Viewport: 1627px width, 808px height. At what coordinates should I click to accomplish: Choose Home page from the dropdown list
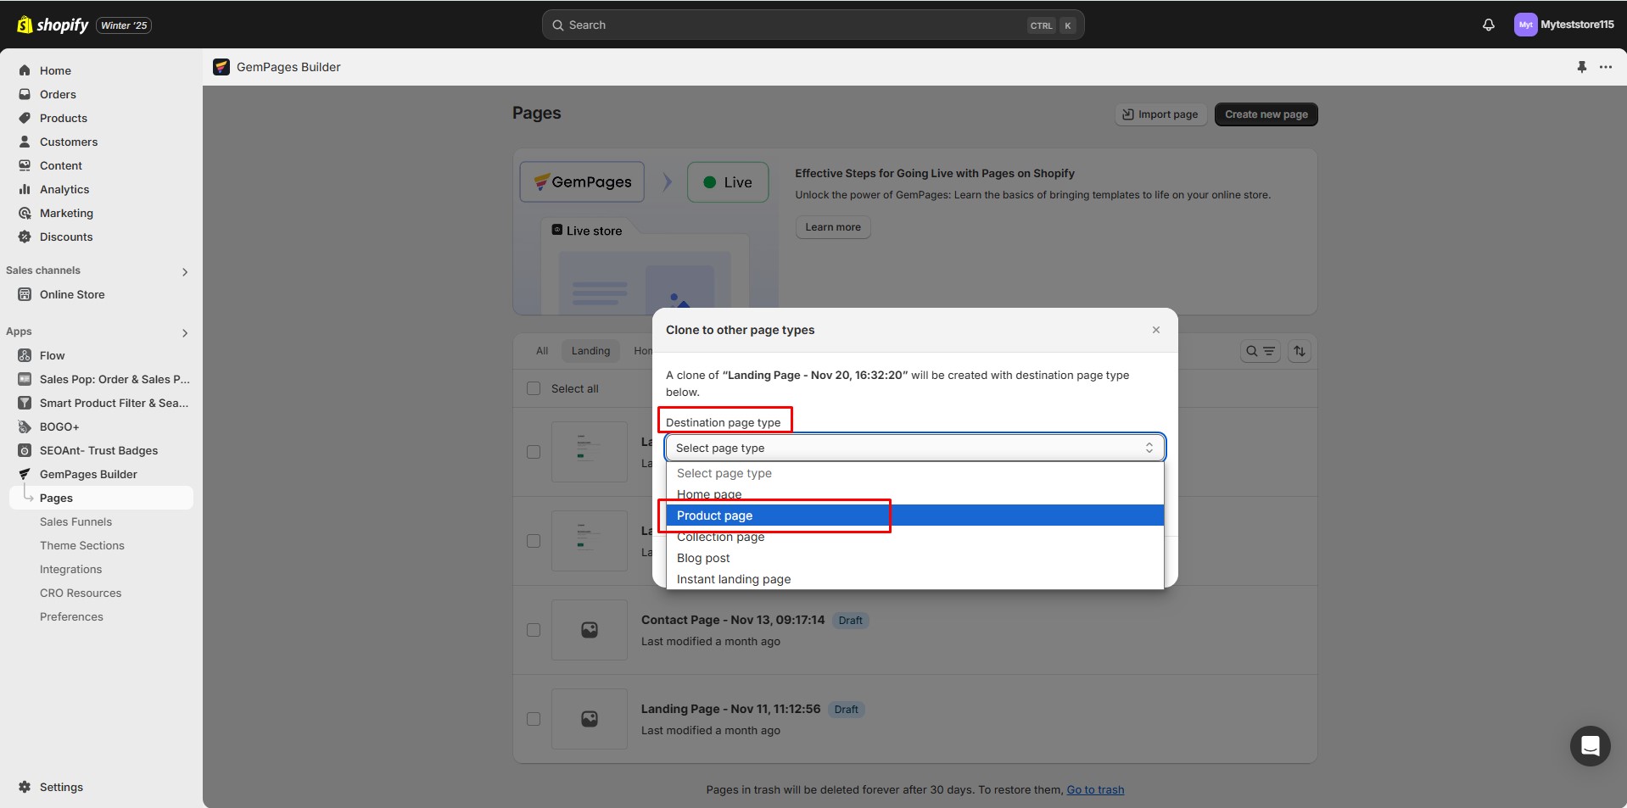pos(914,494)
